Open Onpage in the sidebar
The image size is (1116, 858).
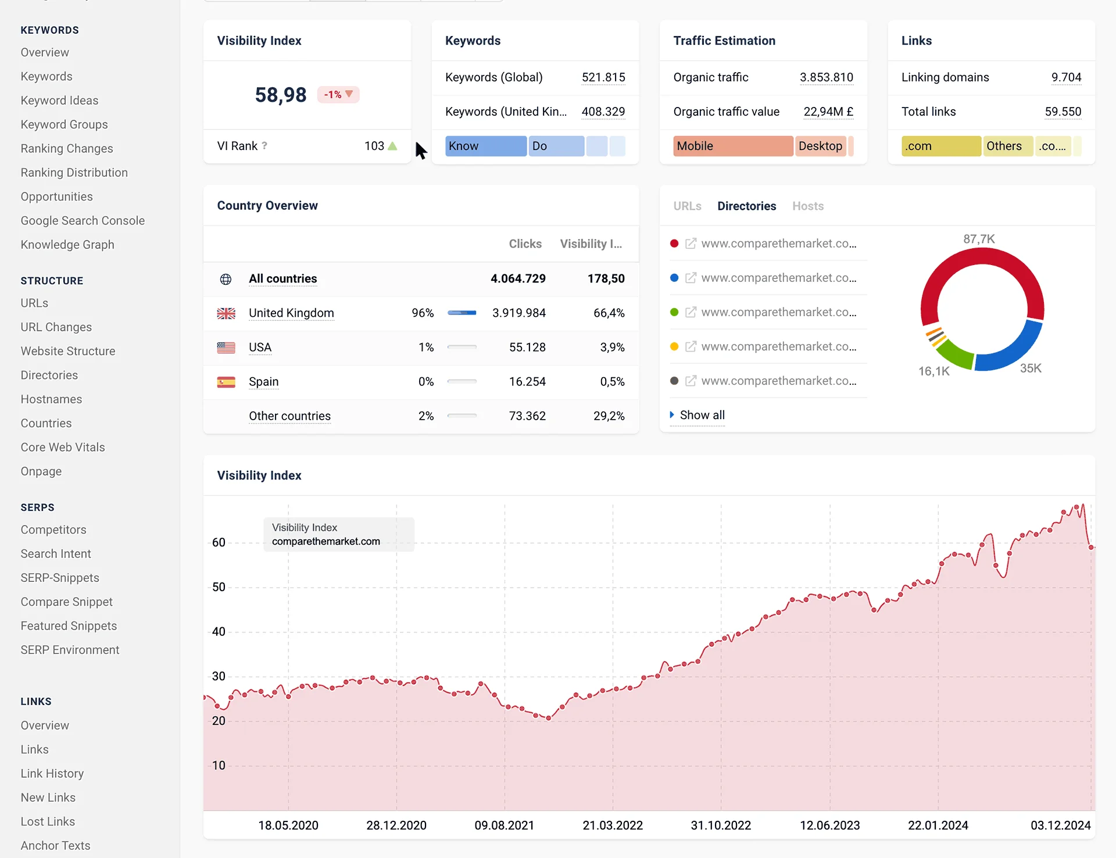tap(41, 471)
